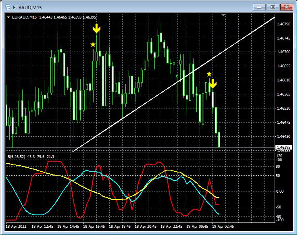298x235 pixels.
Task: Minimize the EURAUD,M15 chart window
Action: point(259,7)
